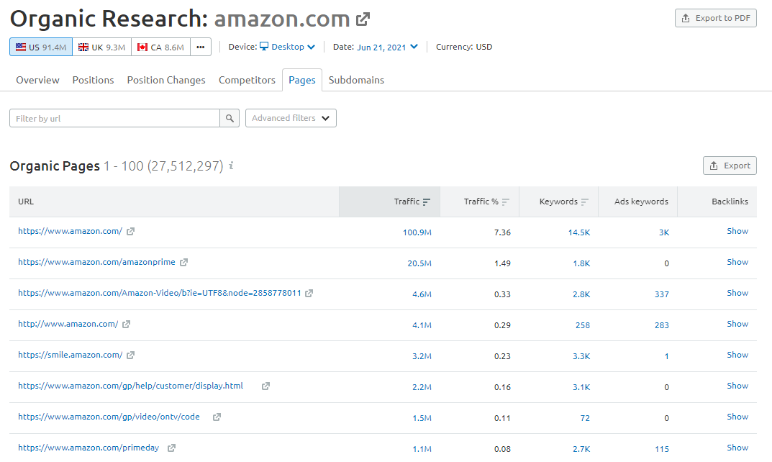Viewport: 772px width, 462px height.
Task: Open external icon next to smile.amazon.com
Action: [130, 355]
